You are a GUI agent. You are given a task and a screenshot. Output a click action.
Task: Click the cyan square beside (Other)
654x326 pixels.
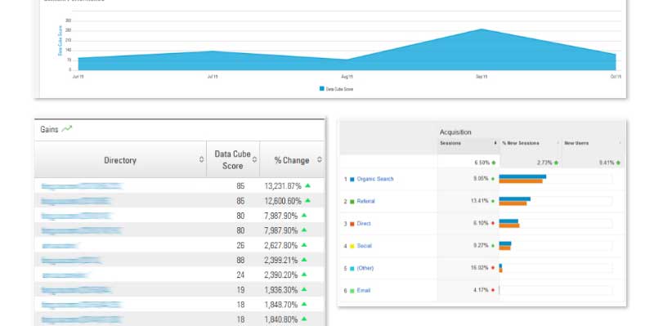pyautogui.click(x=352, y=269)
